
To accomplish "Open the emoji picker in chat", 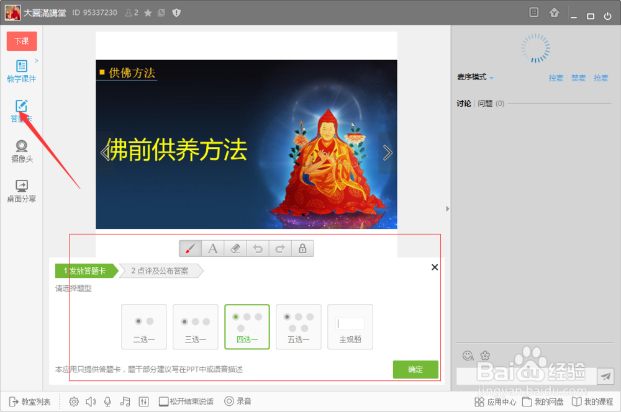I will 468,356.
